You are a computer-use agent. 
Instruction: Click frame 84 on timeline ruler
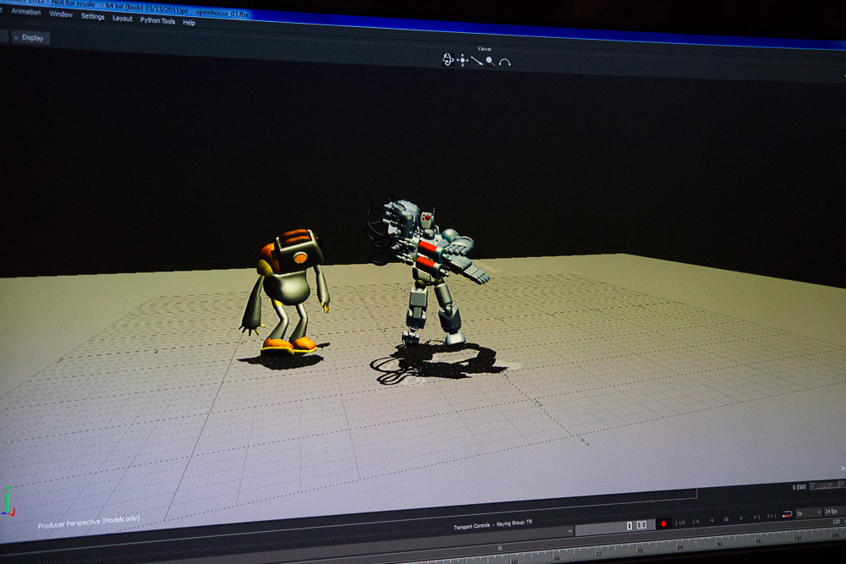(678, 547)
